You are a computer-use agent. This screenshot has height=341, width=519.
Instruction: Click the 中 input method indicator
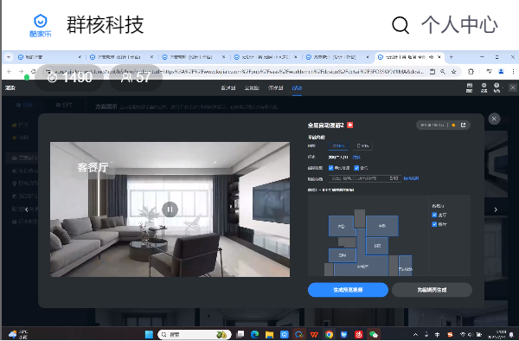click(x=437, y=334)
